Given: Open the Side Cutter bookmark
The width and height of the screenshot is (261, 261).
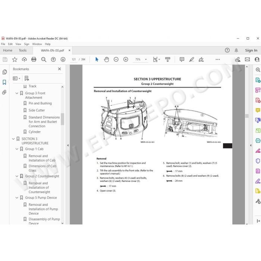Looking at the screenshot, I should pyautogui.click(x=37, y=110).
